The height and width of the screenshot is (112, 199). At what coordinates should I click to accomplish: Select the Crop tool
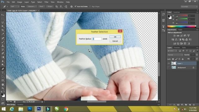[x=3, y=30]
